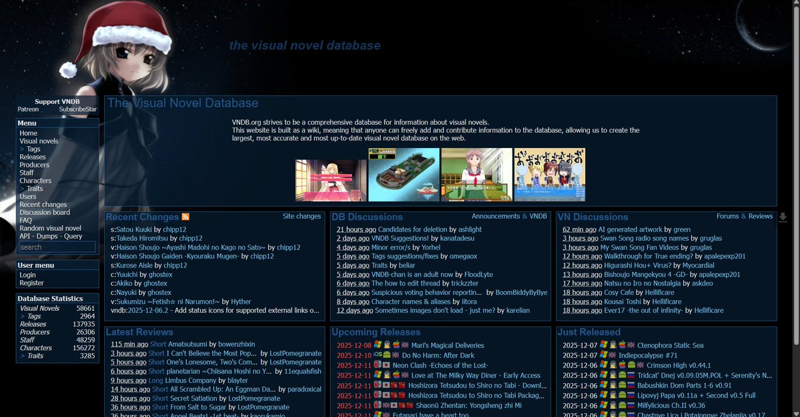Viewport: 800px width, 417px height.
Task: Open Traits under Characters in Menu
Action: pyautogui.click(x=35, y=188)
